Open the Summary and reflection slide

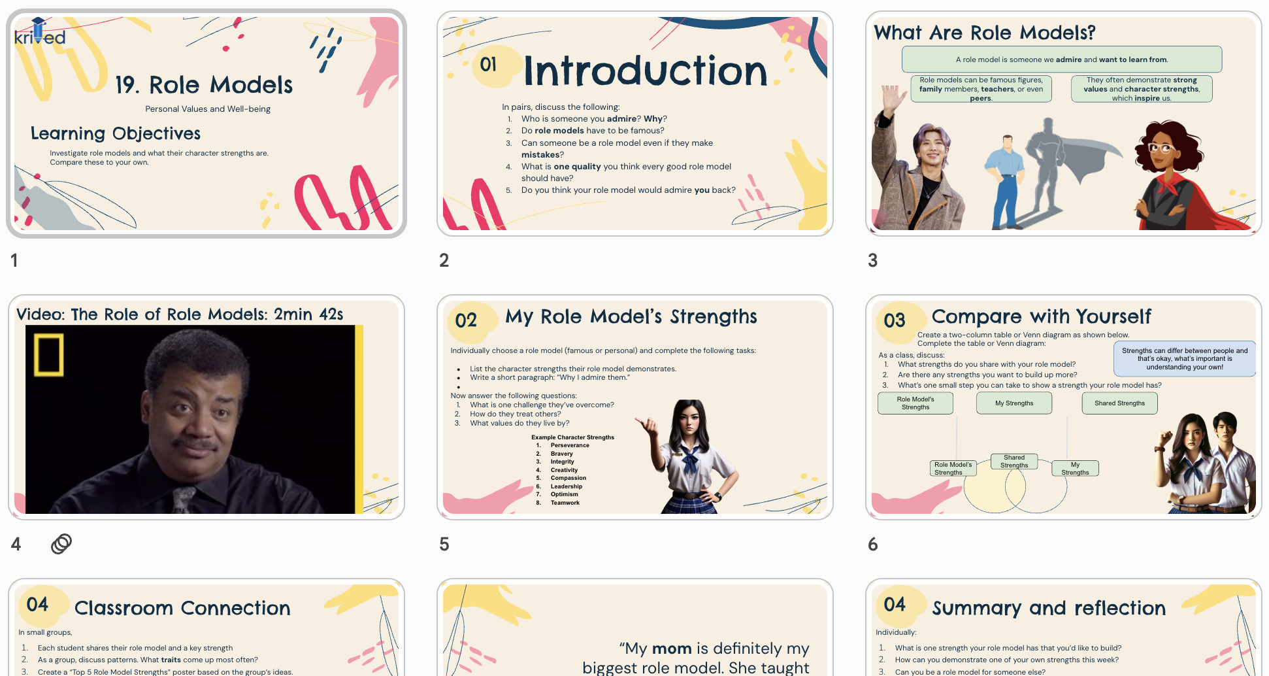[1063, 628]
